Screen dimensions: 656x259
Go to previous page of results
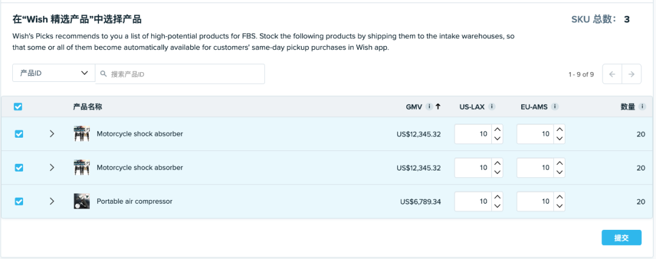[612, 74]
